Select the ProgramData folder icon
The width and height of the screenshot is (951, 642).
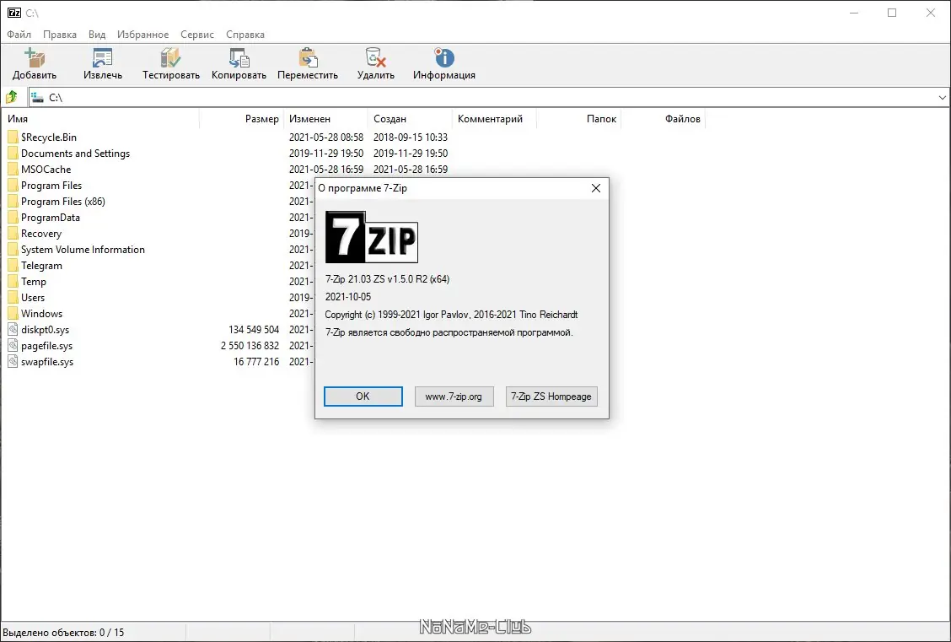tap(13, 218)
